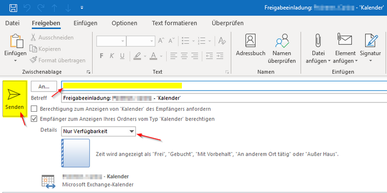
Task: Open the Überprüfen ribbon tab
Action: pos(227,23)
